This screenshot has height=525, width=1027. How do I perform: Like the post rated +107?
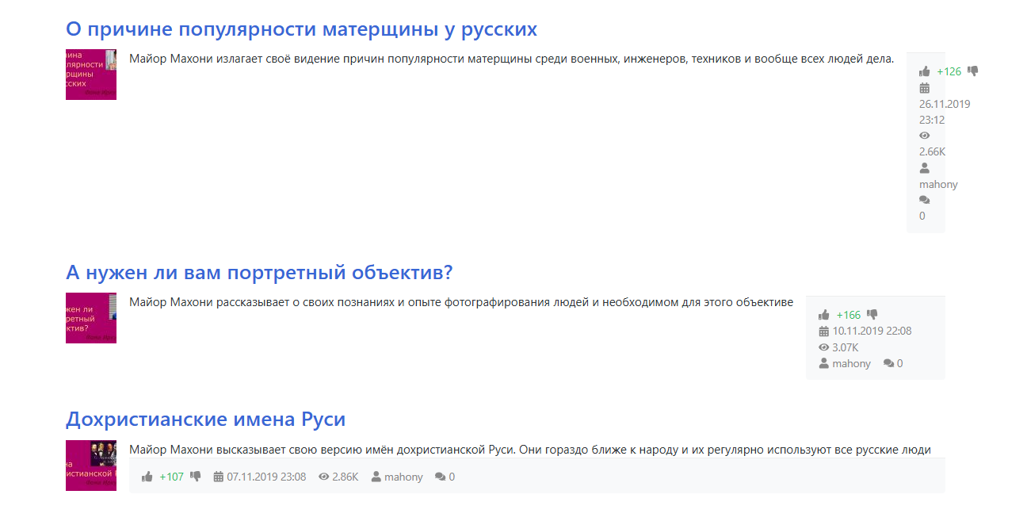147,477
